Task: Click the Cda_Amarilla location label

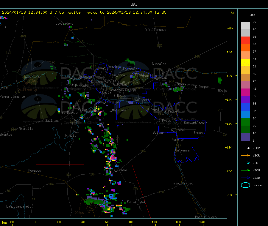Action: 22,129
